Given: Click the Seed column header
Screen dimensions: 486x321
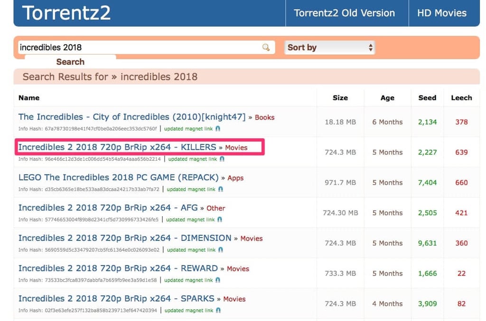Looking at the screenshot, I should (x=427, y=98).
